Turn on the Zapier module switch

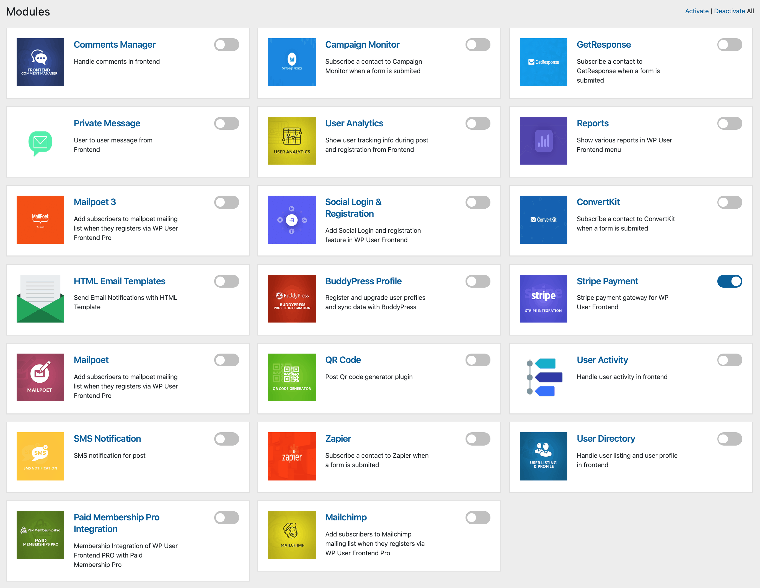point(478,439)
